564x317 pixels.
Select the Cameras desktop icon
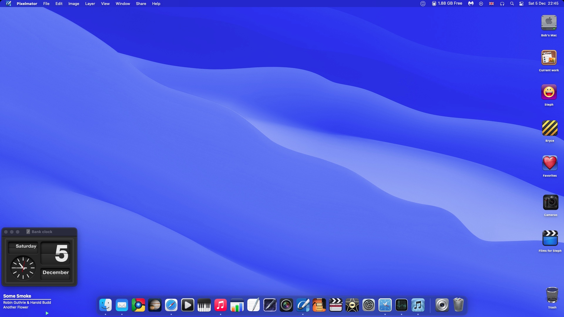[550, 203]
